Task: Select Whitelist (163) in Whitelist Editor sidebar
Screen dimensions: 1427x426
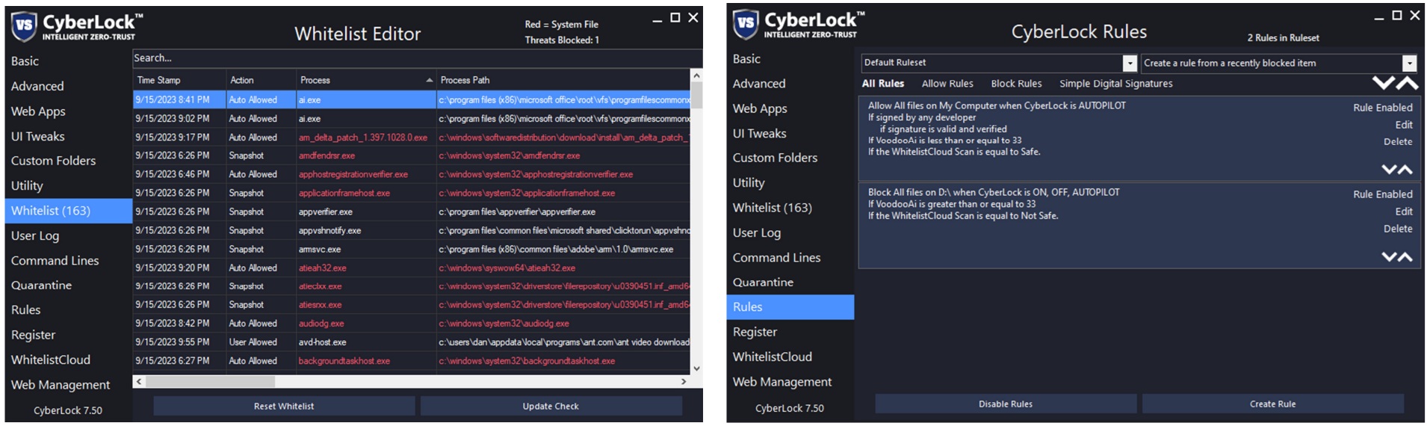Action: [x=68, y=211]
